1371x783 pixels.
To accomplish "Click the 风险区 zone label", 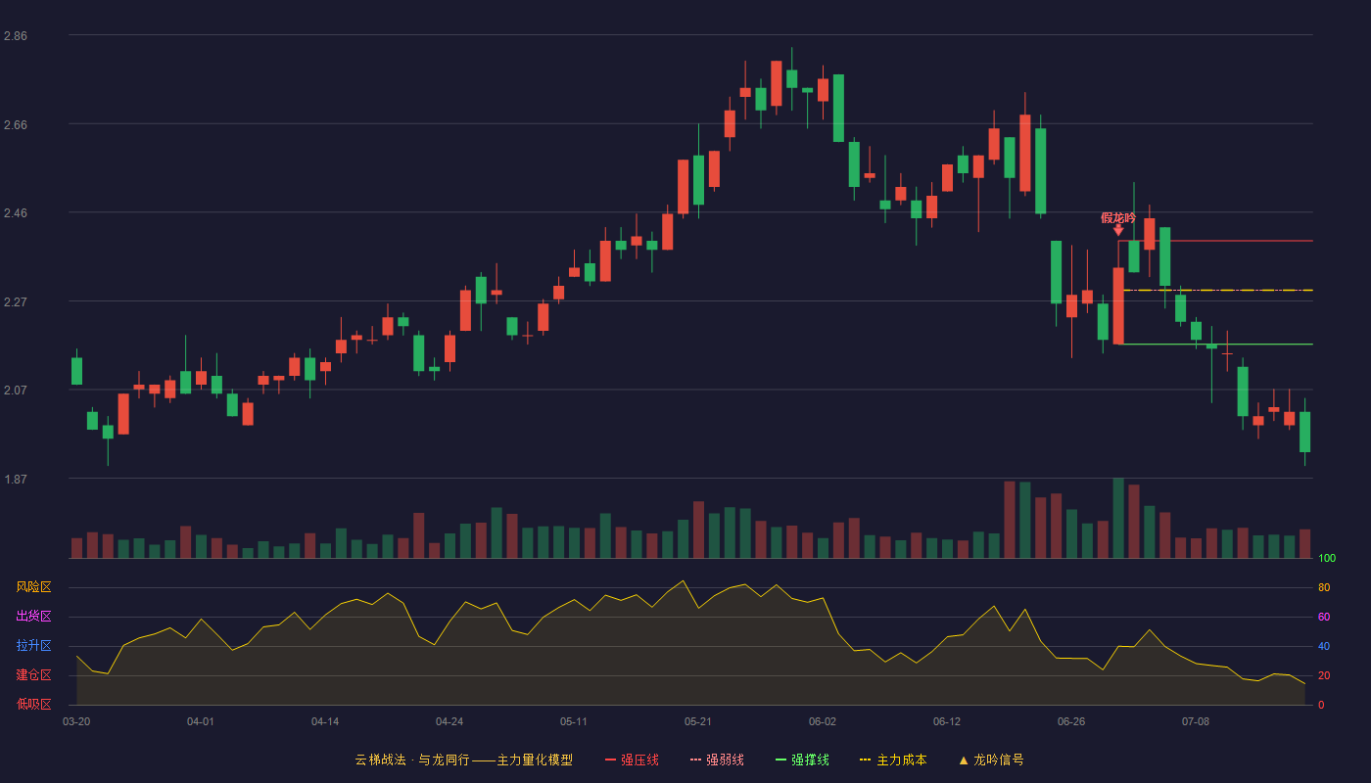I will (33, 587).
